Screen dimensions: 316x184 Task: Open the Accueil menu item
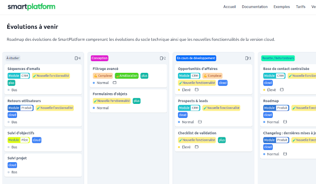[229, 7]
